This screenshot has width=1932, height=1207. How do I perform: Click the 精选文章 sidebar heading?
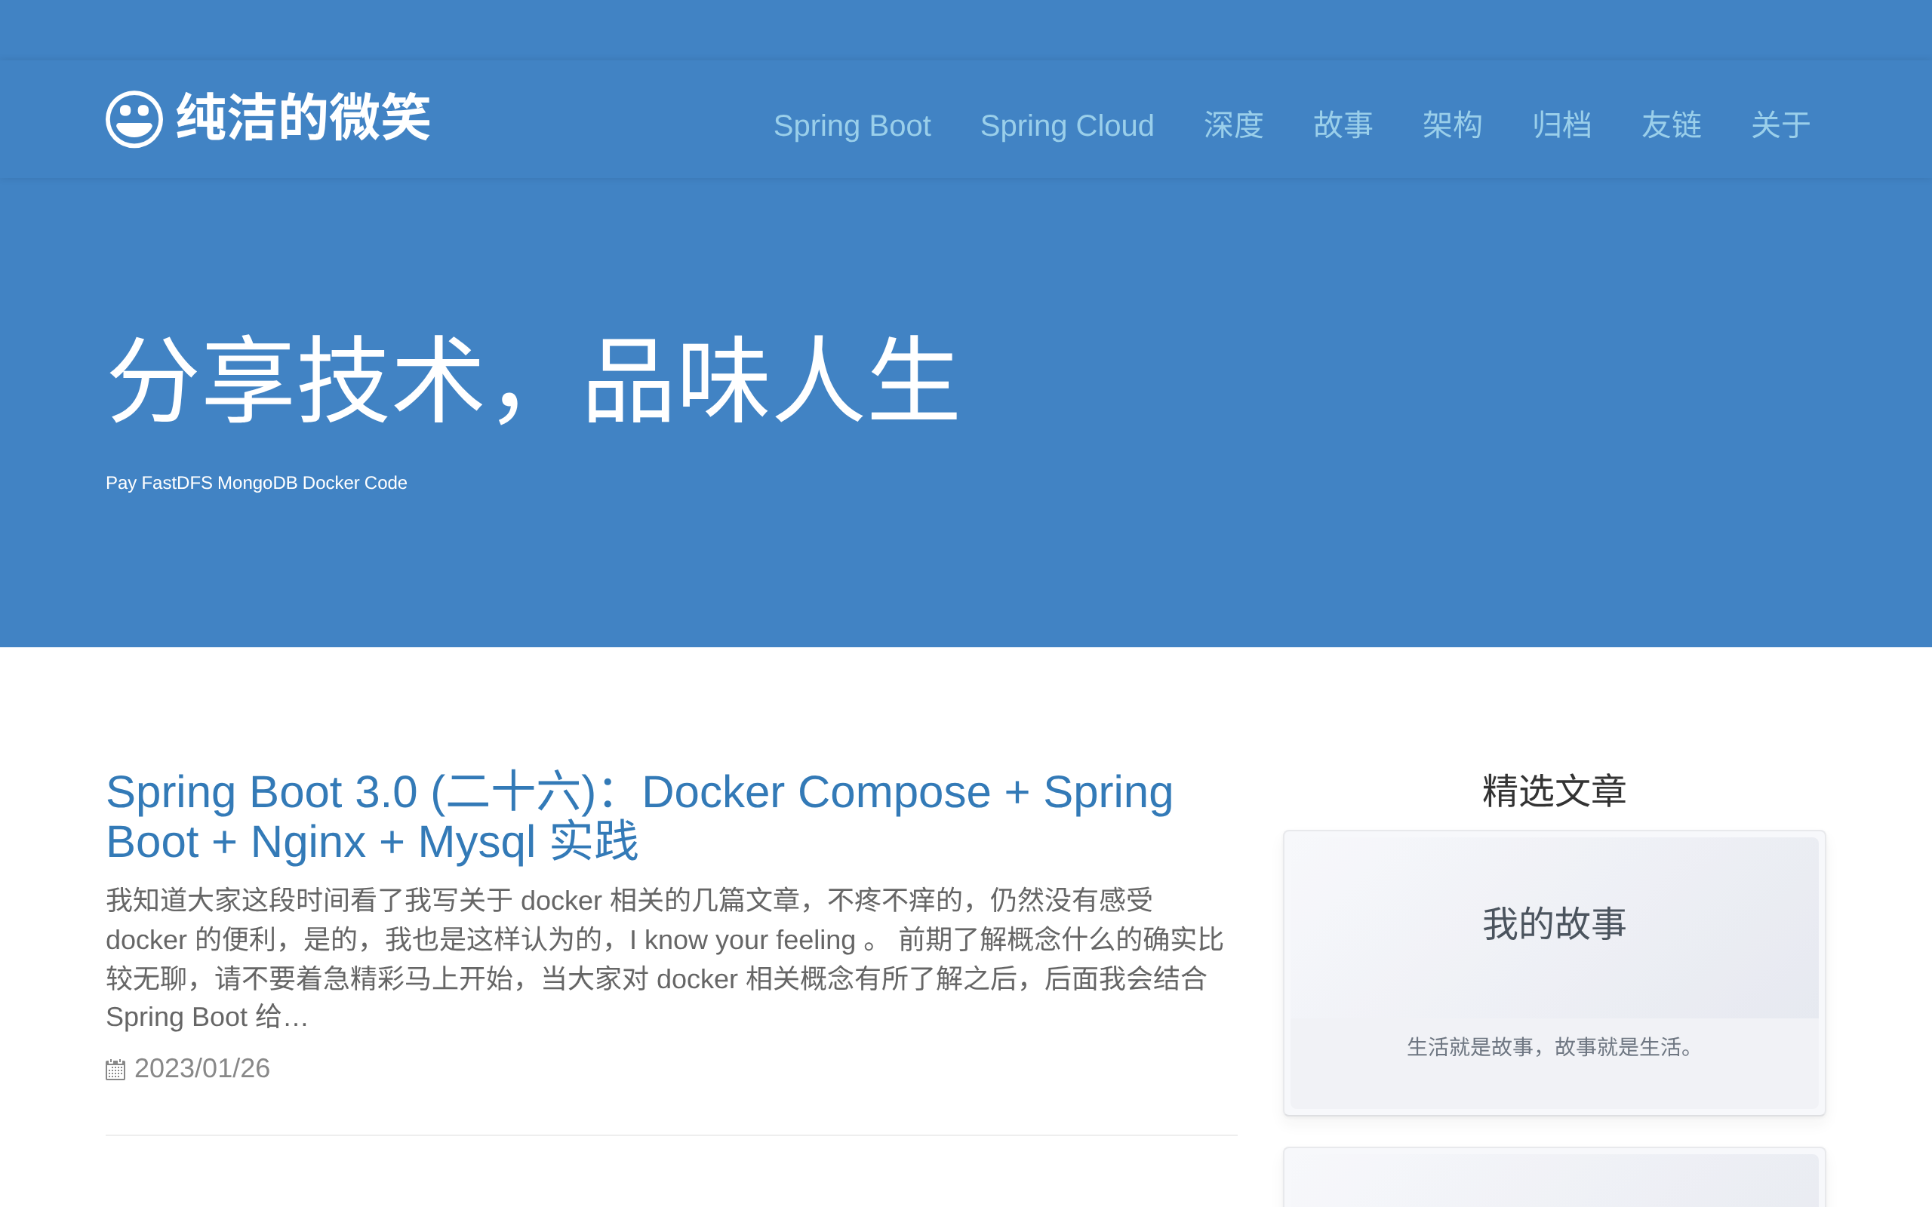[x=1554, y=791]
